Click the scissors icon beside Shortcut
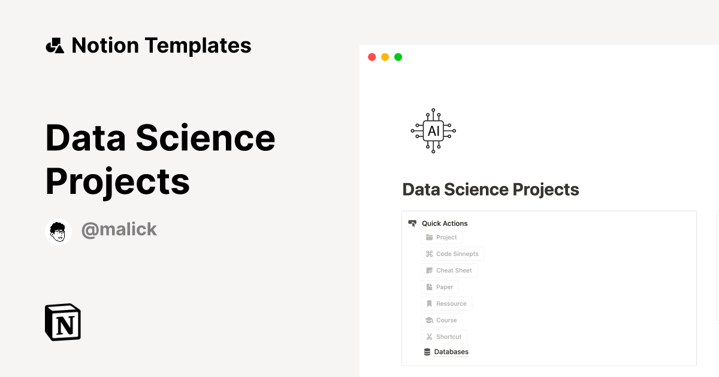 pos(429,337)
